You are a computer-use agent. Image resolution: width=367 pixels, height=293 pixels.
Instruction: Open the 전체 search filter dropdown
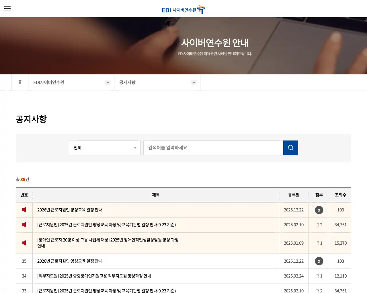(x=104, y=148)
